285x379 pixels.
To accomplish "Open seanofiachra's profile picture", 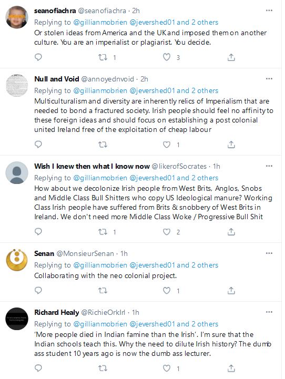I will pyautogui.click(x=17, y=17).
